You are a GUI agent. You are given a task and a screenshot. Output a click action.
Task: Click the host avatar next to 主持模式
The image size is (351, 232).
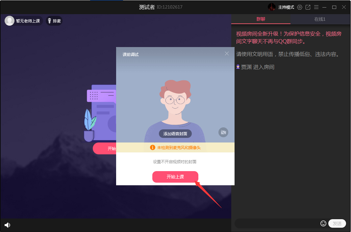click(272, 7)
